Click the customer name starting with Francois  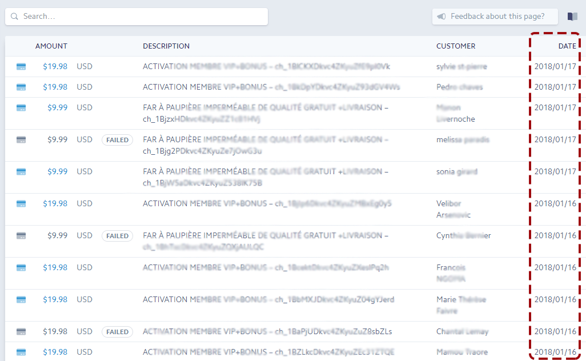[x=451, y=273]
